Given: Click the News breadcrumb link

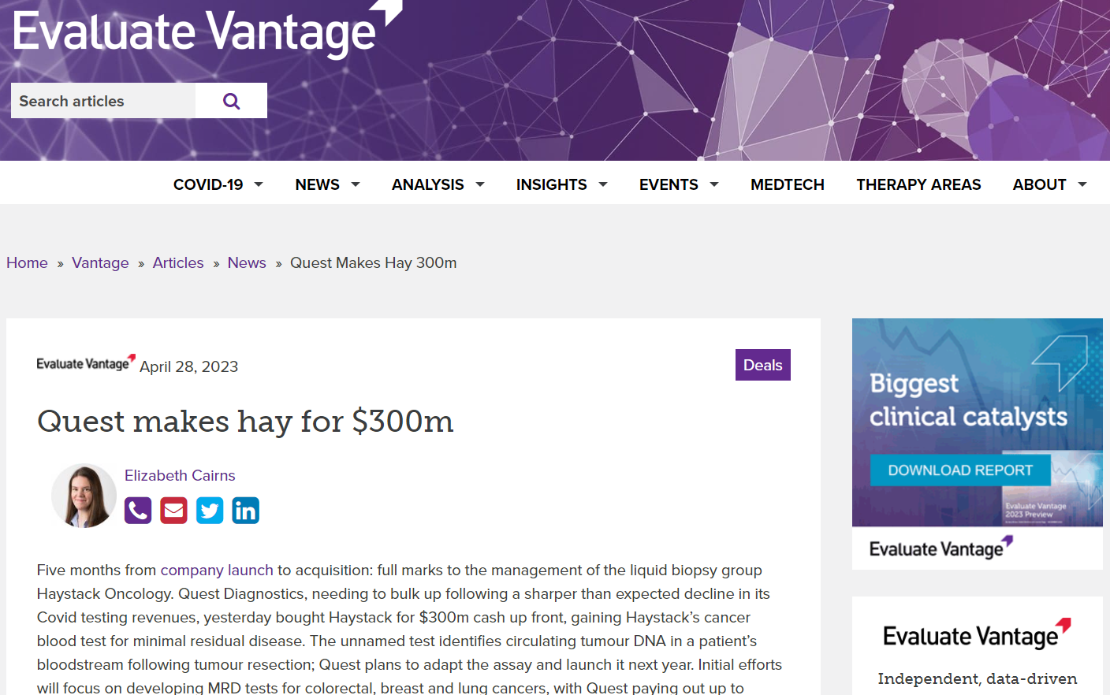Looking at the screenshot, I should click(x=247, y=262).
